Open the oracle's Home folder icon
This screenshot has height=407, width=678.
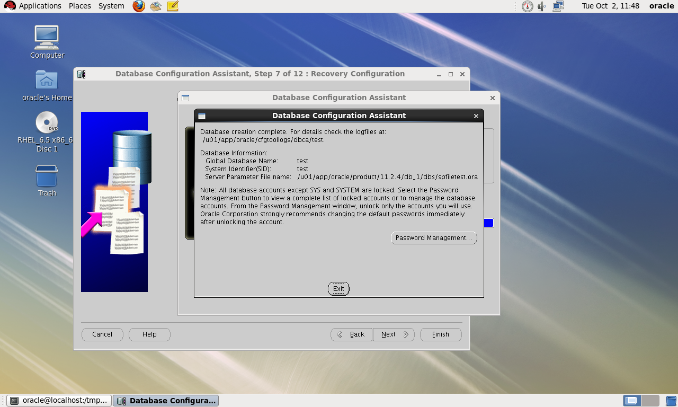pyautogui.click(x=47, y=85)
